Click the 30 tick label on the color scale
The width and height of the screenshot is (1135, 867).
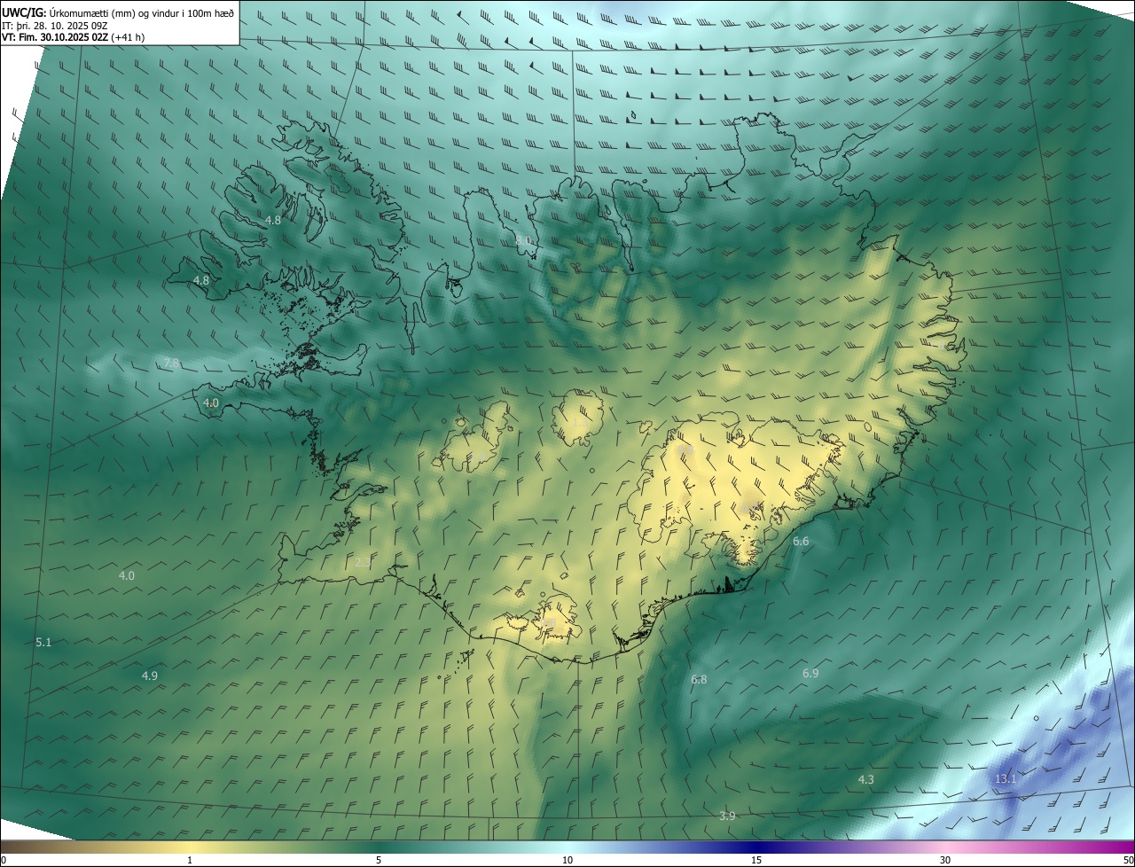point(945,860)
